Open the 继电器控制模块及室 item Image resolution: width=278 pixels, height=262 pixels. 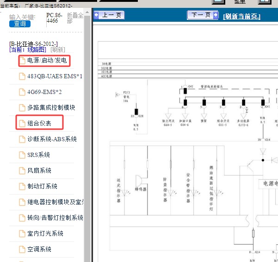(56, 202)
